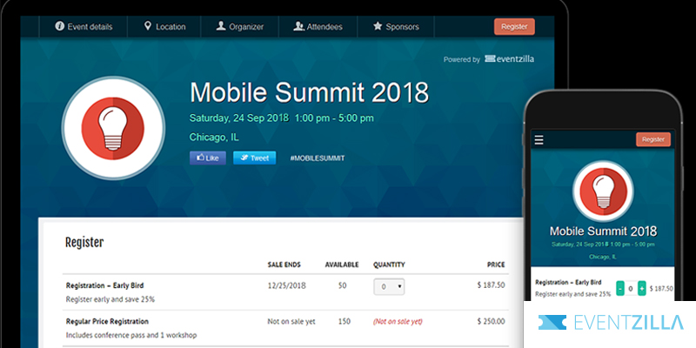
Task: Open the mobile hamburger menu
Action: point(539,139)
